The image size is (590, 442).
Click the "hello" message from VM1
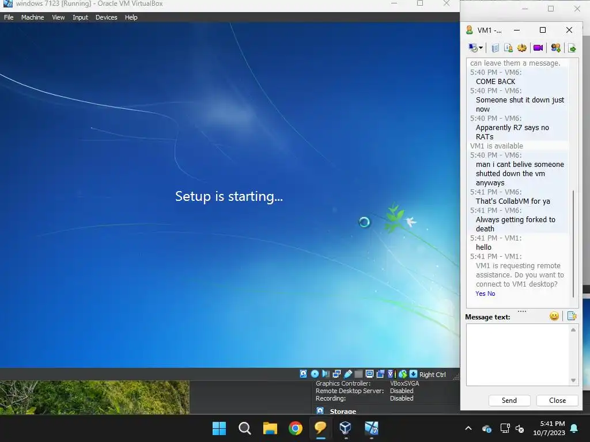[x=483, y=247]
